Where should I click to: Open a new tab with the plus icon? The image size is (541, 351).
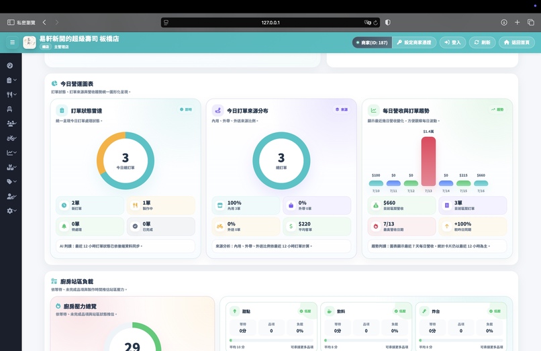518,22
